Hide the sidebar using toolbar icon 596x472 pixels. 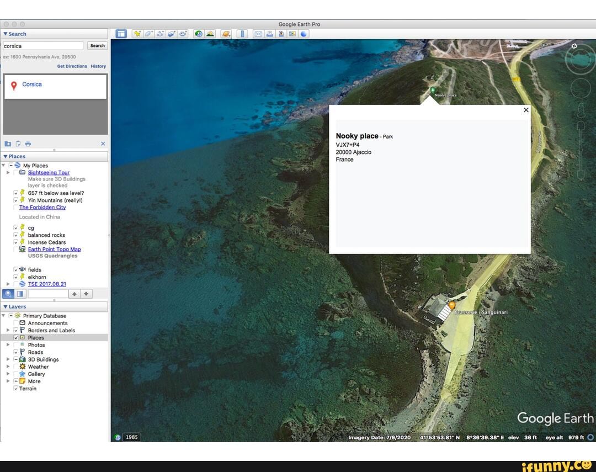(x=121, y=34)
